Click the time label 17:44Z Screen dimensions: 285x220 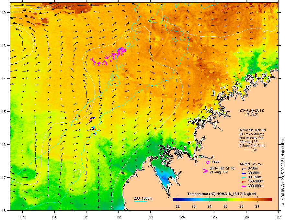click(x=251, y=115)
